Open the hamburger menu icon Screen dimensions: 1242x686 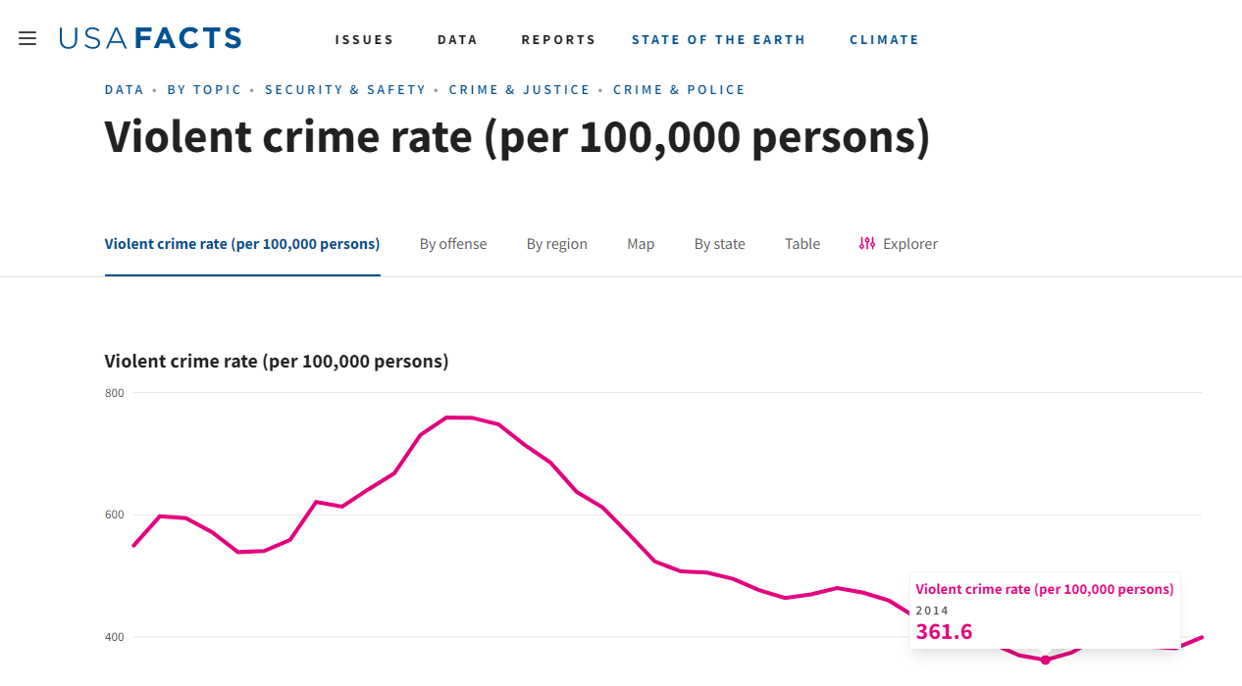point(27,38)
